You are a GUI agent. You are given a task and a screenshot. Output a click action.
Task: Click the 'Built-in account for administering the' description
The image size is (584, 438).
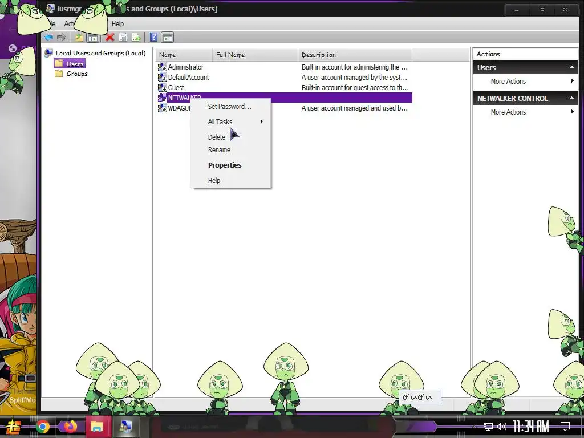355,67
